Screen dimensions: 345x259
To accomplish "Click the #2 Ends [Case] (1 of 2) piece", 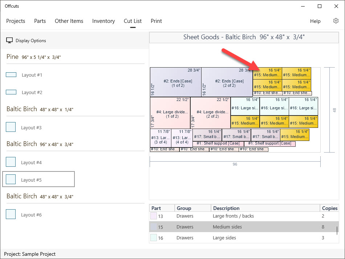I will 175,82.
